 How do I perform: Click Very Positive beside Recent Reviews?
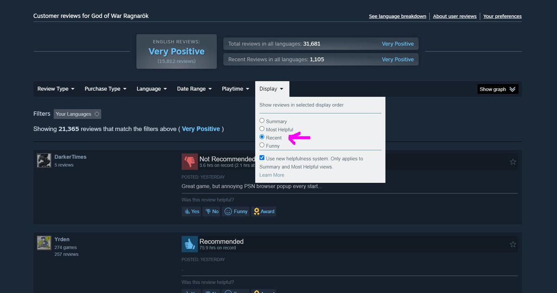pos(398,59)
